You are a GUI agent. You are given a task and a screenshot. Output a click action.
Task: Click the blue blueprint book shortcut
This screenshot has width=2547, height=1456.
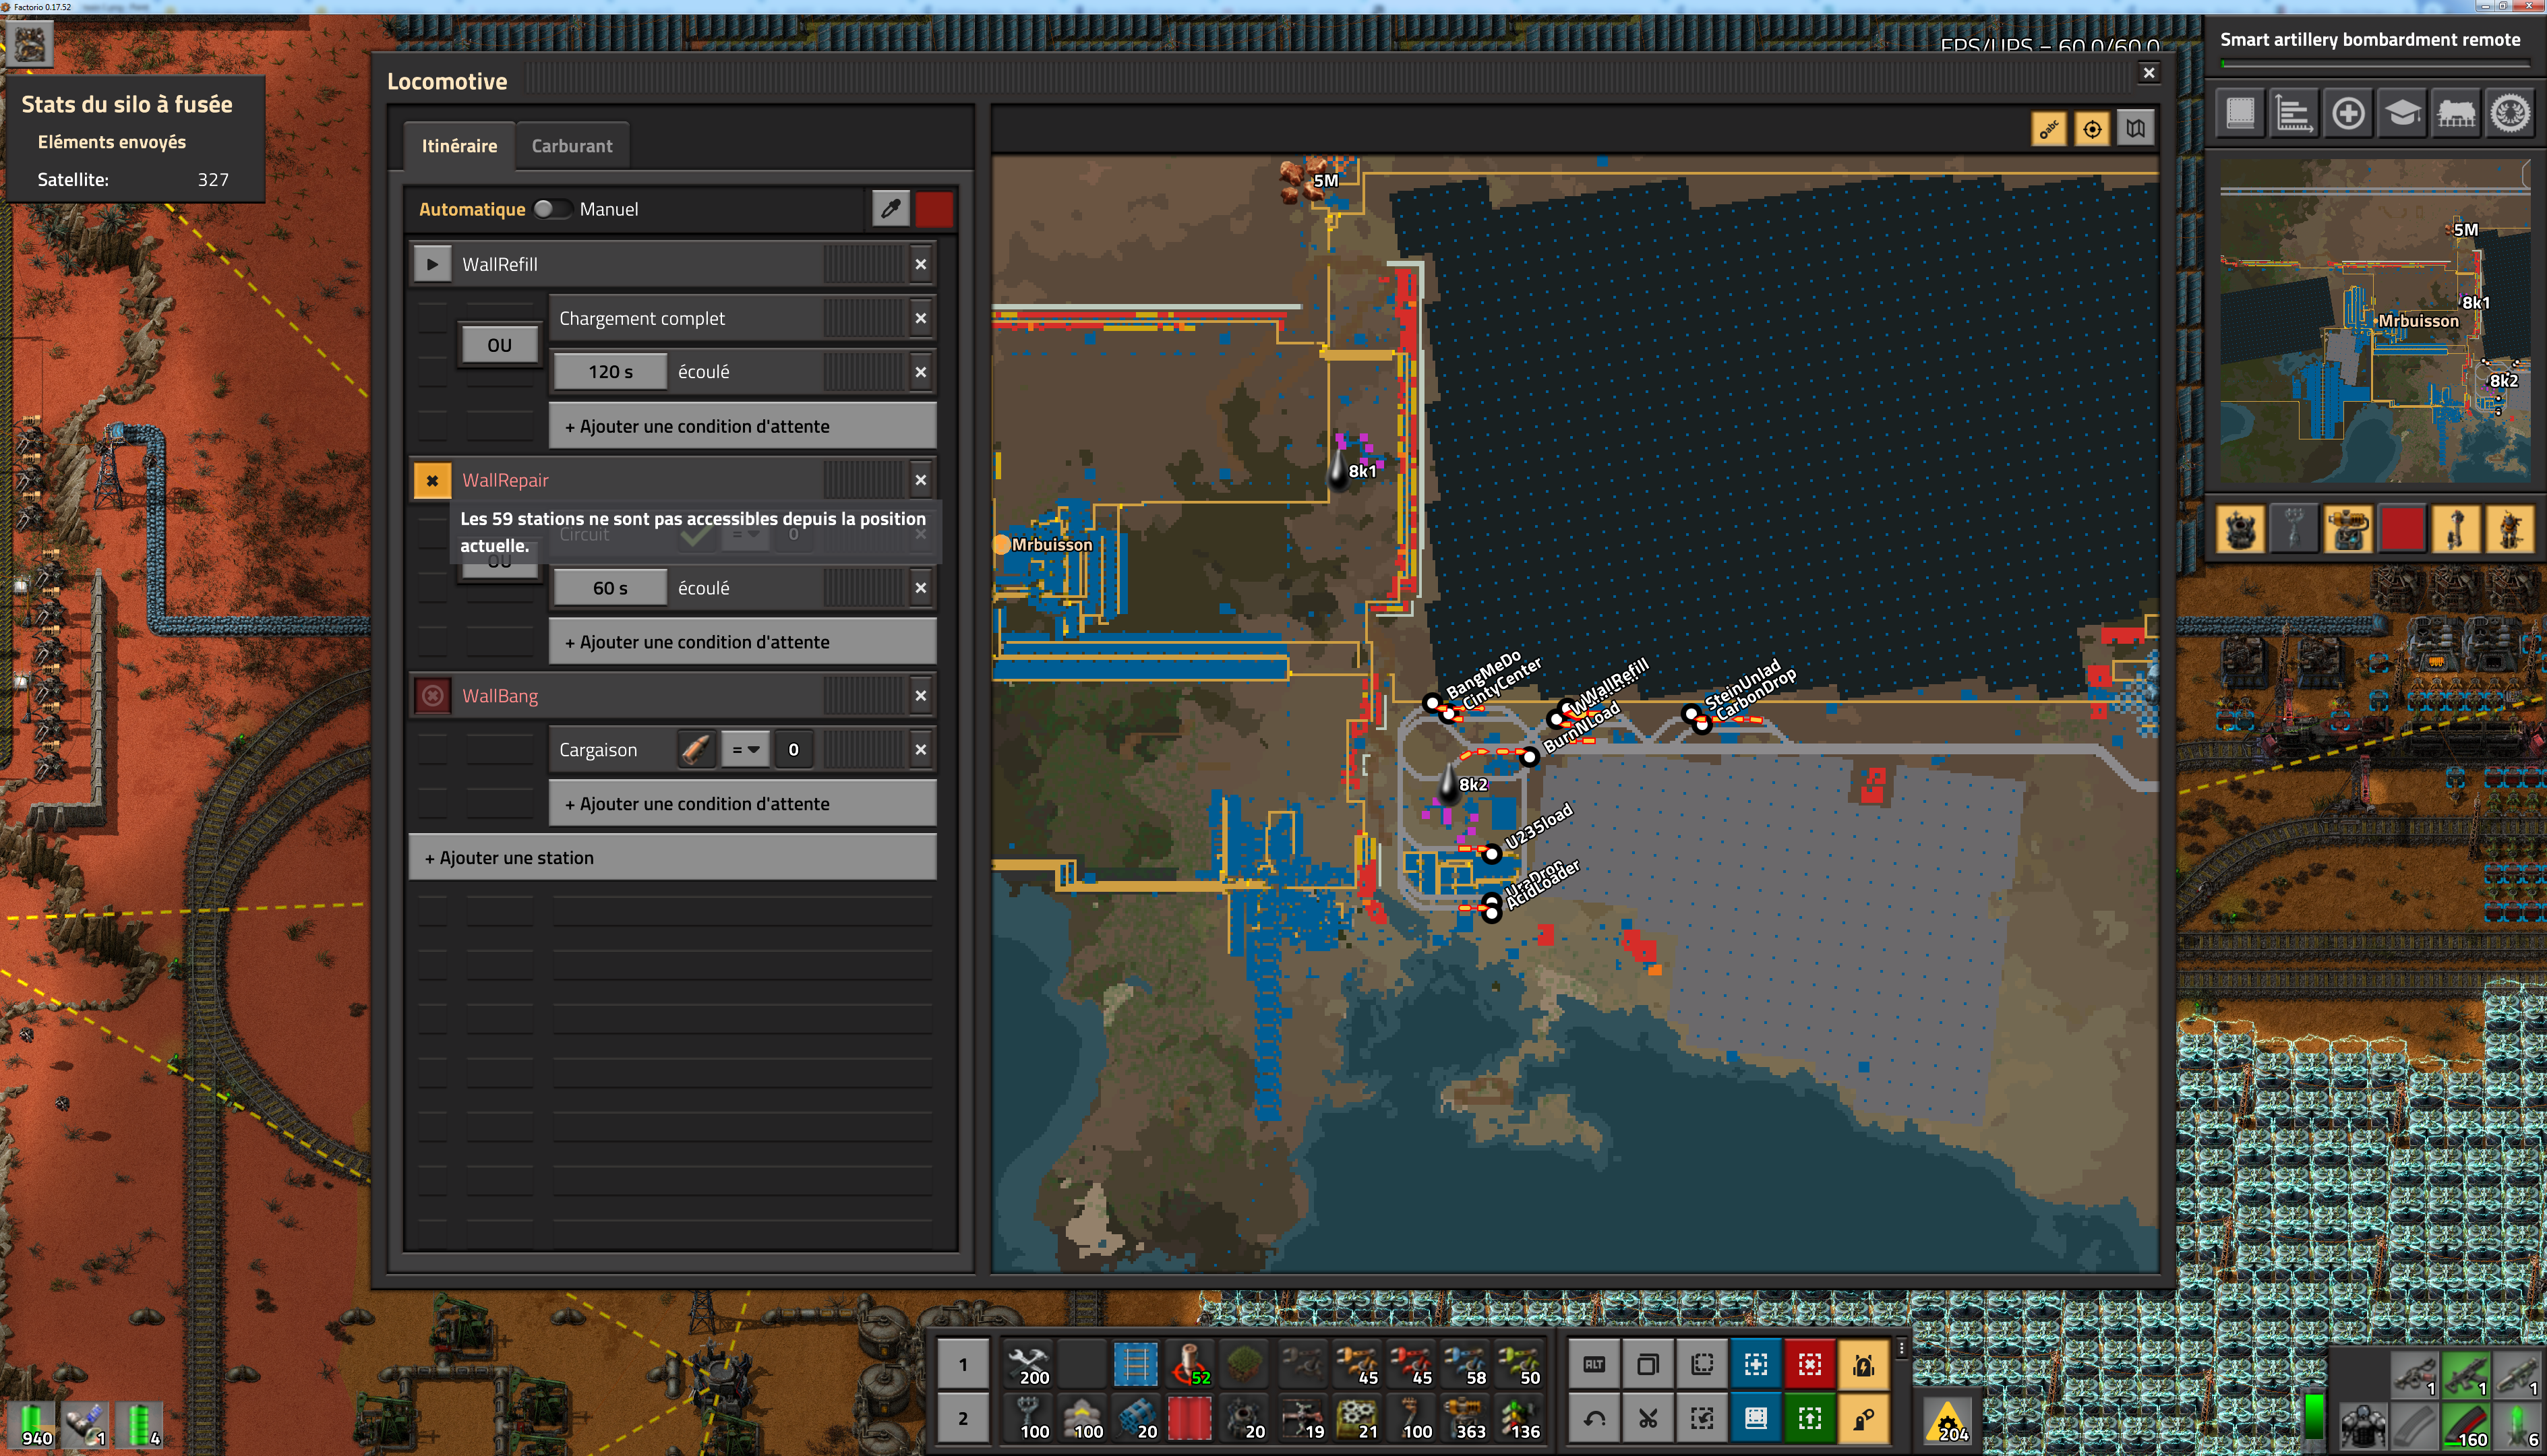click(1756, 1418)
